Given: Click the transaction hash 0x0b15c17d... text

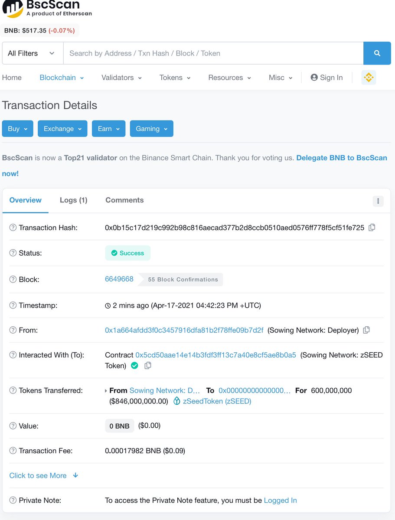Looking at the screenshot, I should [235, 227].
